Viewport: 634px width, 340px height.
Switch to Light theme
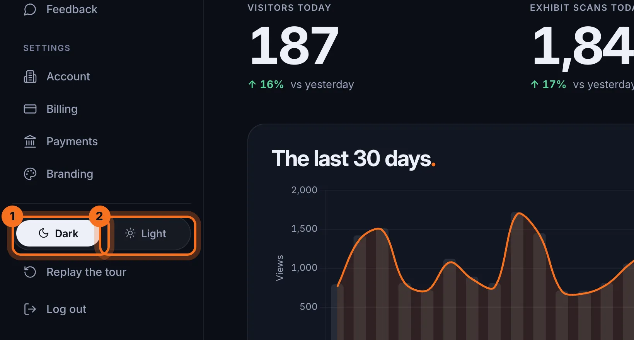146,233
